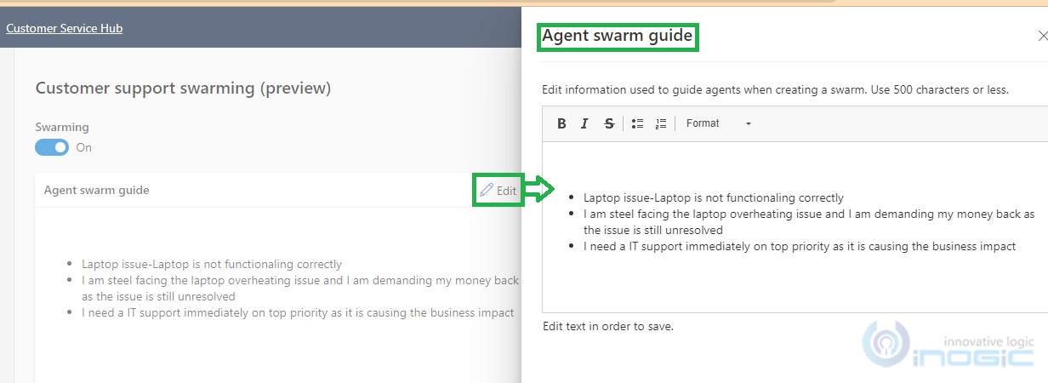Insert a numbered list

(x=661, y=123)
